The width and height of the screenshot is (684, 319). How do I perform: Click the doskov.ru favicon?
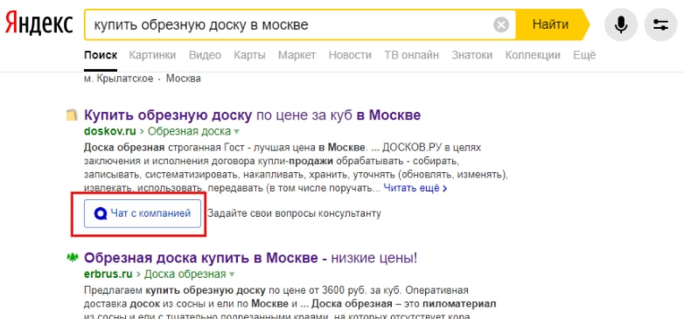71,115
